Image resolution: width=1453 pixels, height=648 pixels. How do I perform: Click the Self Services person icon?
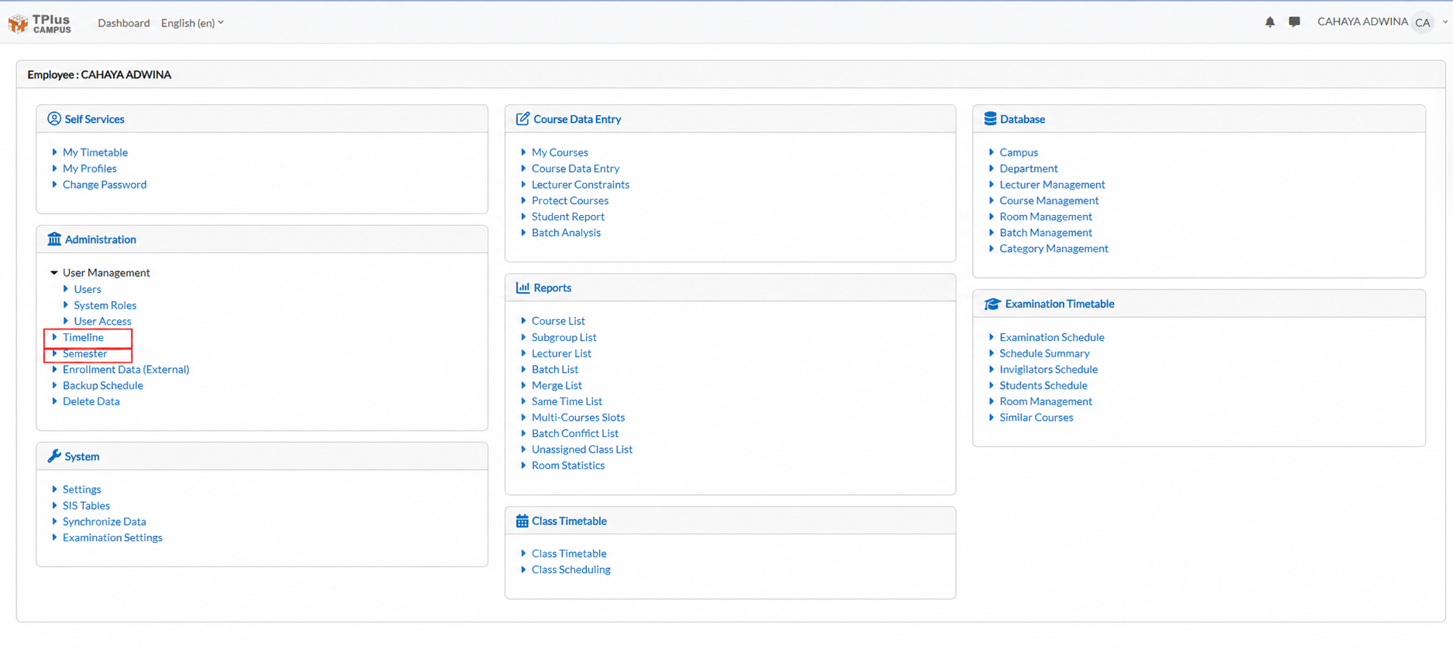54,118
